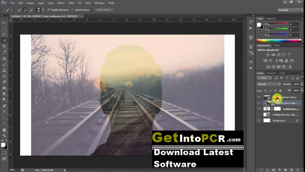Open the status bar info arrow
Screen dimensions: 305x172
coord(65,170)
